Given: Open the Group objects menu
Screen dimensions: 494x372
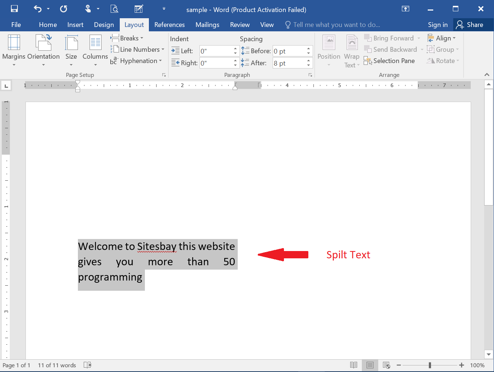Looking at the screenshot, I should (443, 50).
